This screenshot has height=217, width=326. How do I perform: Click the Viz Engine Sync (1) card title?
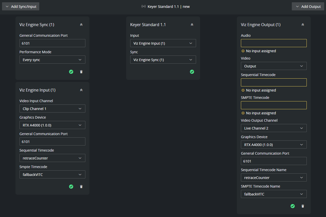tap(37, 25)
